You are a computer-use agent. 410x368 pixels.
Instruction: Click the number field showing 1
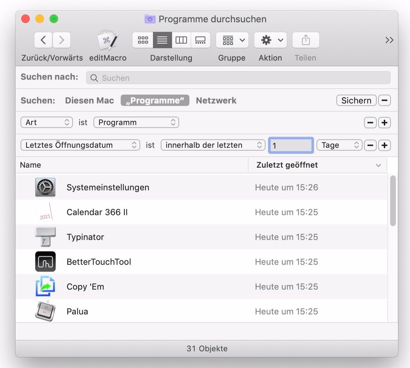[291, 145]
